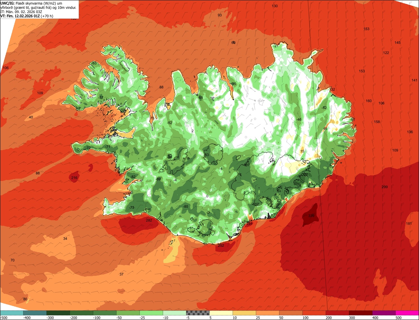
Task: Click the 299 value on the map
Action: (x=385, y=187)
